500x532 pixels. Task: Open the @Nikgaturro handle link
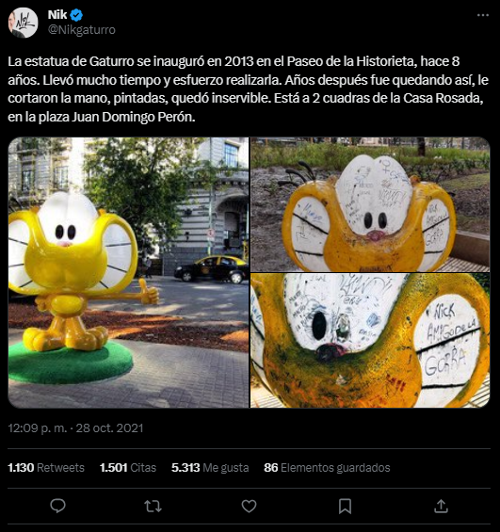coord(81,30)
